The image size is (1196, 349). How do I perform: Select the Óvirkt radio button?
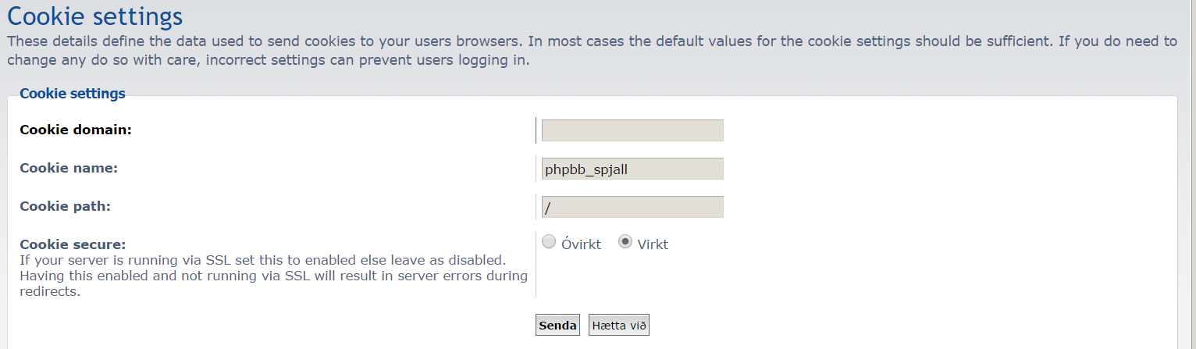point(549,242)
